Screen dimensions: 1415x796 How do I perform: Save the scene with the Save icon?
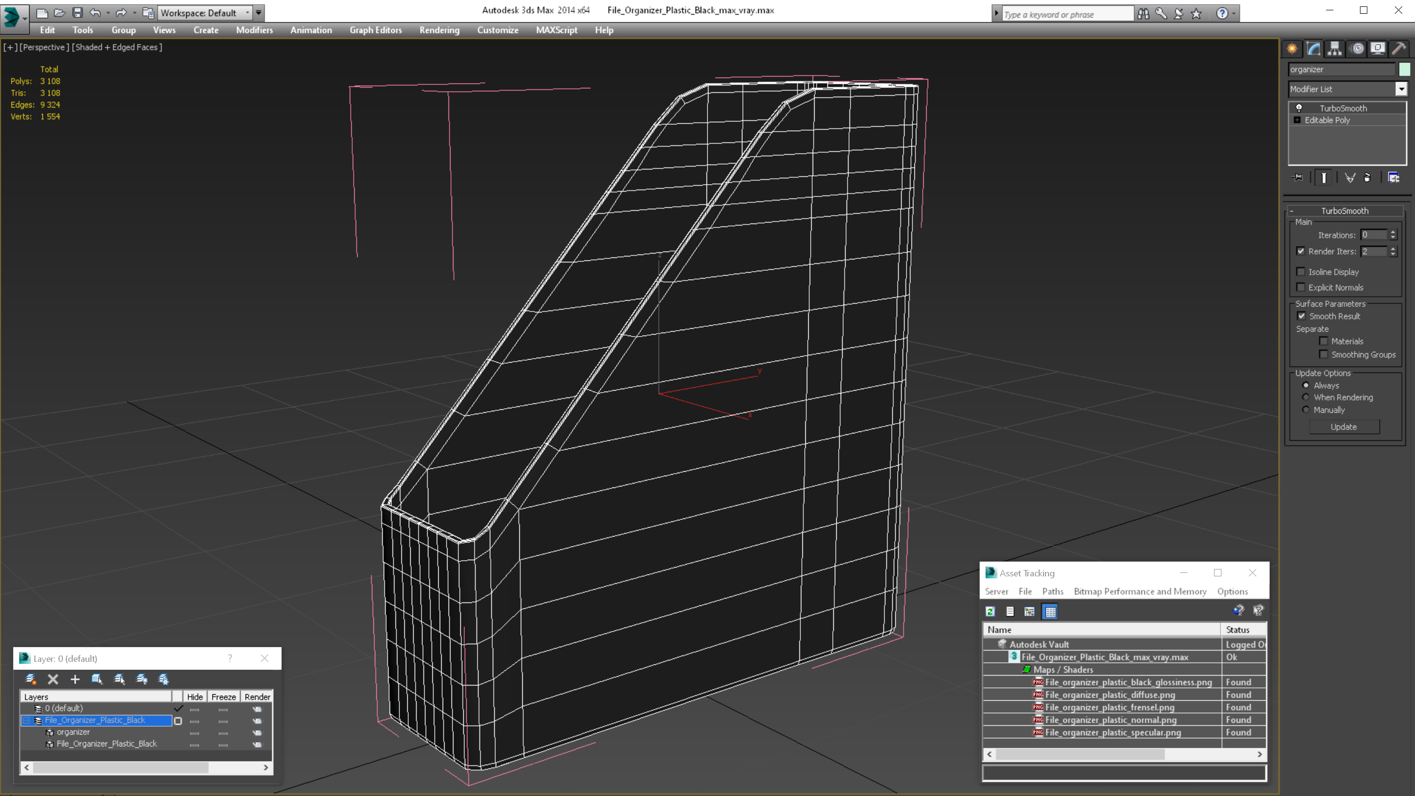pos(78,13)
